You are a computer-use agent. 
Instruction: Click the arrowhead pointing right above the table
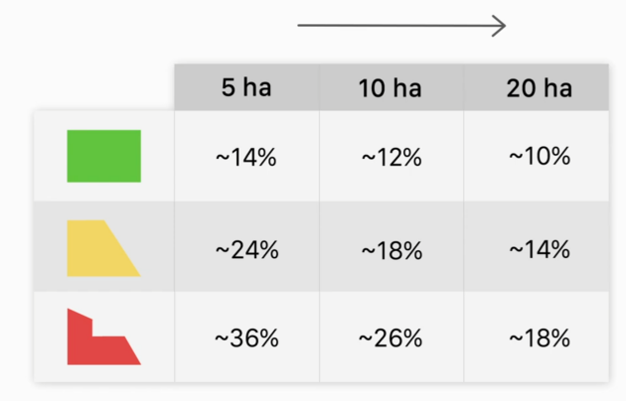click(x=500, y=26)
